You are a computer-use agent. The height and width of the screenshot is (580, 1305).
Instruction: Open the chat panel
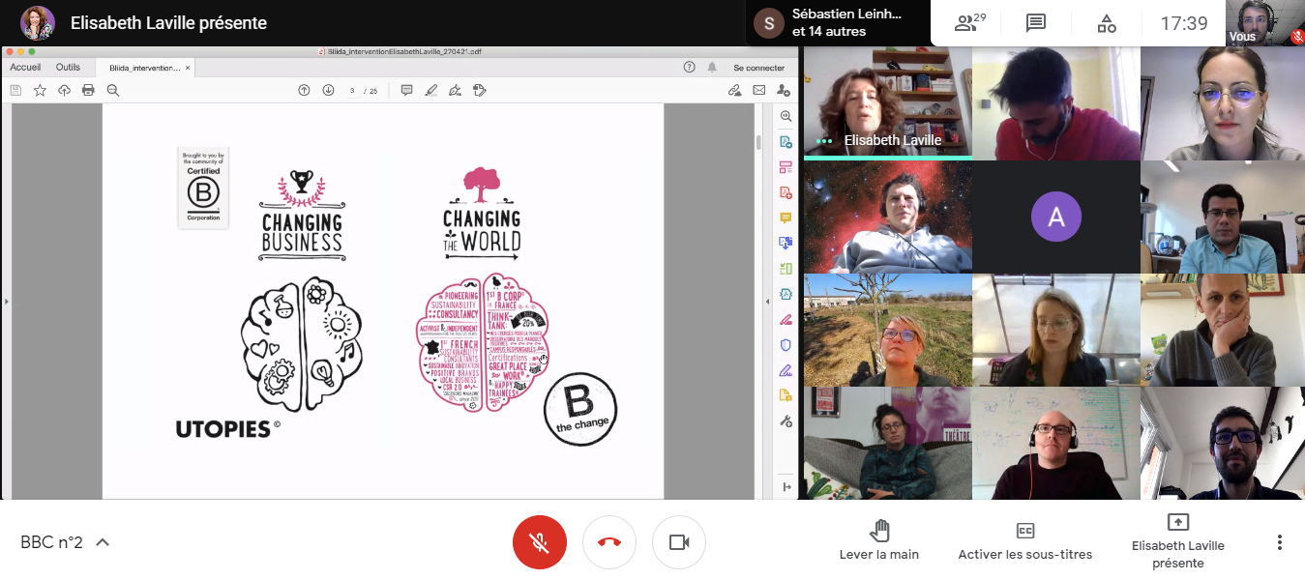tap(1036, 23)
